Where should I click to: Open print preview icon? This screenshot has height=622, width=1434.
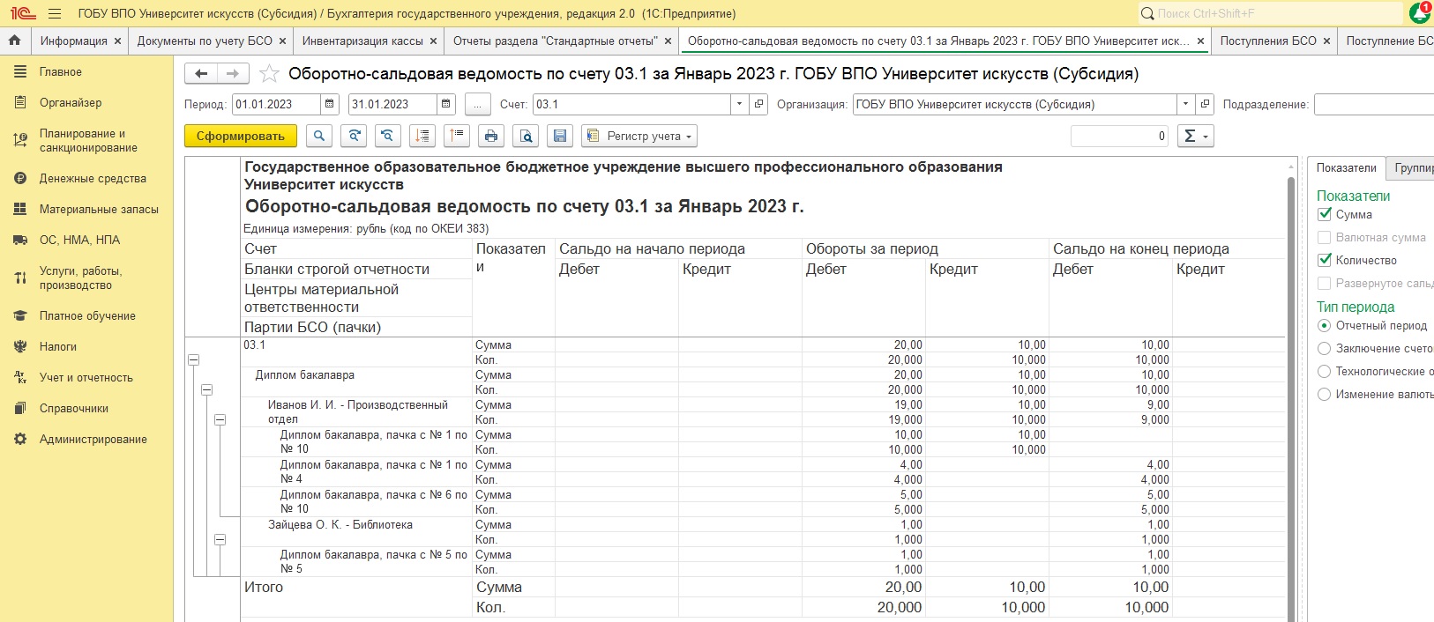click(526, 136)
